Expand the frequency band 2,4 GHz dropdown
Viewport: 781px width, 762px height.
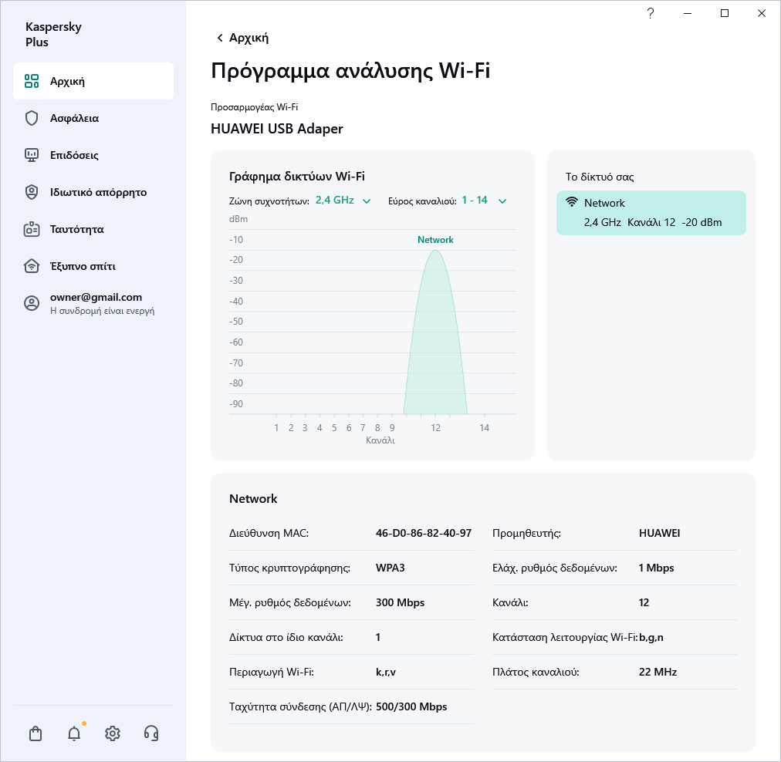coord(343,201)
